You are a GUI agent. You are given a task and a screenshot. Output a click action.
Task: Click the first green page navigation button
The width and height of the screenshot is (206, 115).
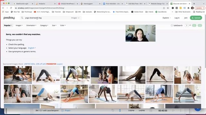click(194, 26)
